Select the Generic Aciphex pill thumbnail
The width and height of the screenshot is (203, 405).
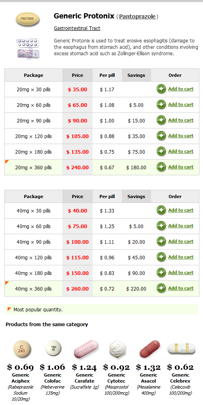(x=22, y=349)
